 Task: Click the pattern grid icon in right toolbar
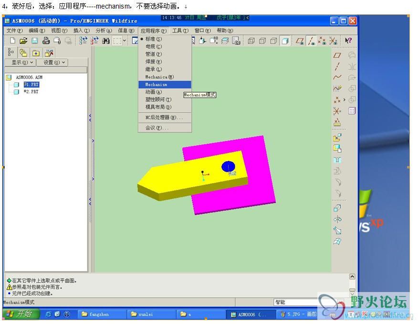tap(352, 111)
